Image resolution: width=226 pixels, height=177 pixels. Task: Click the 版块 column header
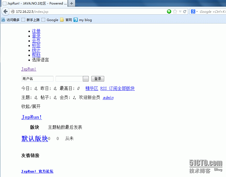click(x=34, y=127)
